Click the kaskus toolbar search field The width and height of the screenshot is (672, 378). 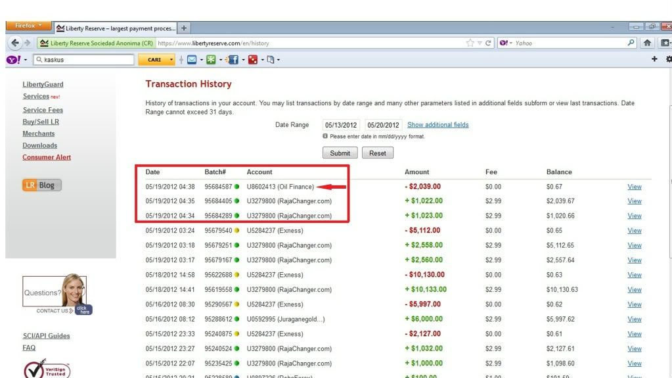(x=84, y=60)
